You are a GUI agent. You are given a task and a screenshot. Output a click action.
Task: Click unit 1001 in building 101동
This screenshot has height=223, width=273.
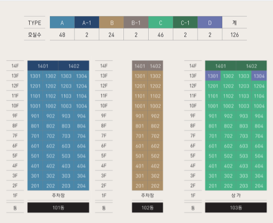[x=35, y=106]
